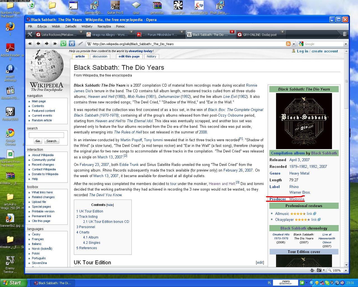The height and width of the screenshot is (287, 358).
Task: Switch to virago na Allegro tab
Action: click(109, 34)
